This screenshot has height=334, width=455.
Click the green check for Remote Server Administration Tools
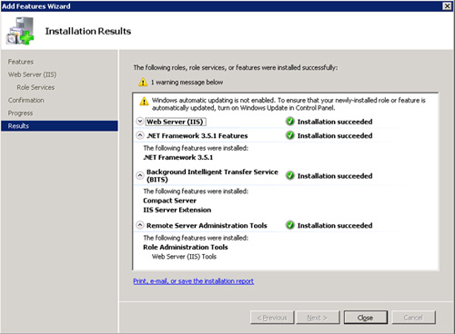[290, 225]
